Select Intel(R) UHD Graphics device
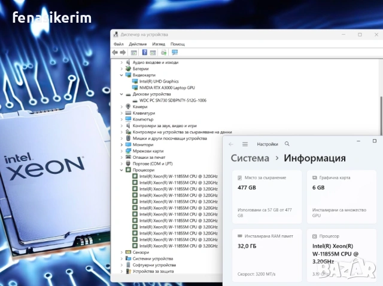The image size is (383, 286). click(x=159, y=81)
